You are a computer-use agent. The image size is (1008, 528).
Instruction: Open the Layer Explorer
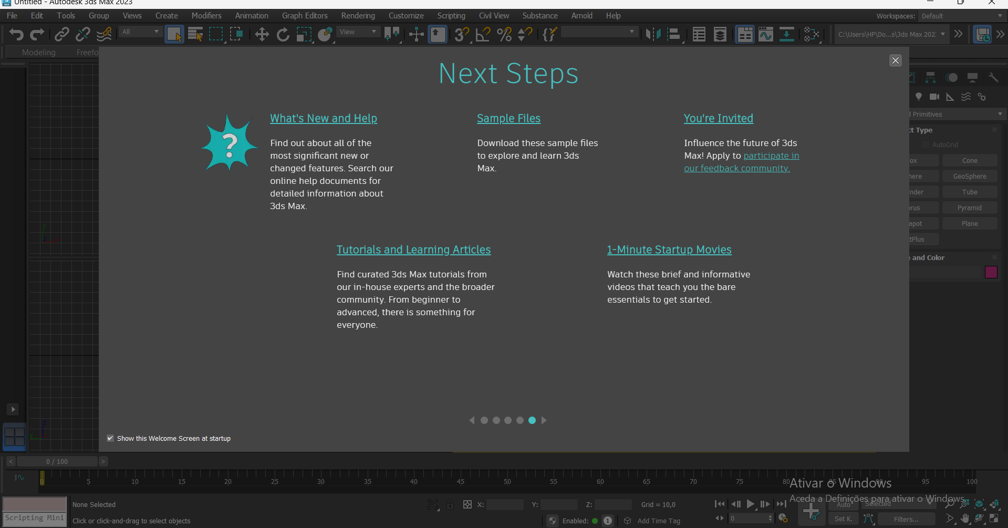[720, 35]
